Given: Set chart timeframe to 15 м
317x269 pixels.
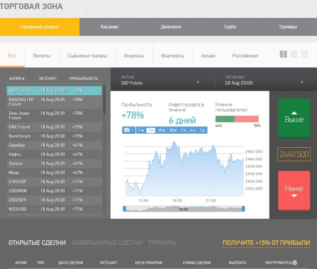Looking at the screenshot, I should pyautogui.click(x=161, y=130).
